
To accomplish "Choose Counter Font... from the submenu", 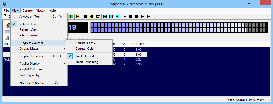I will coord(89,43).
